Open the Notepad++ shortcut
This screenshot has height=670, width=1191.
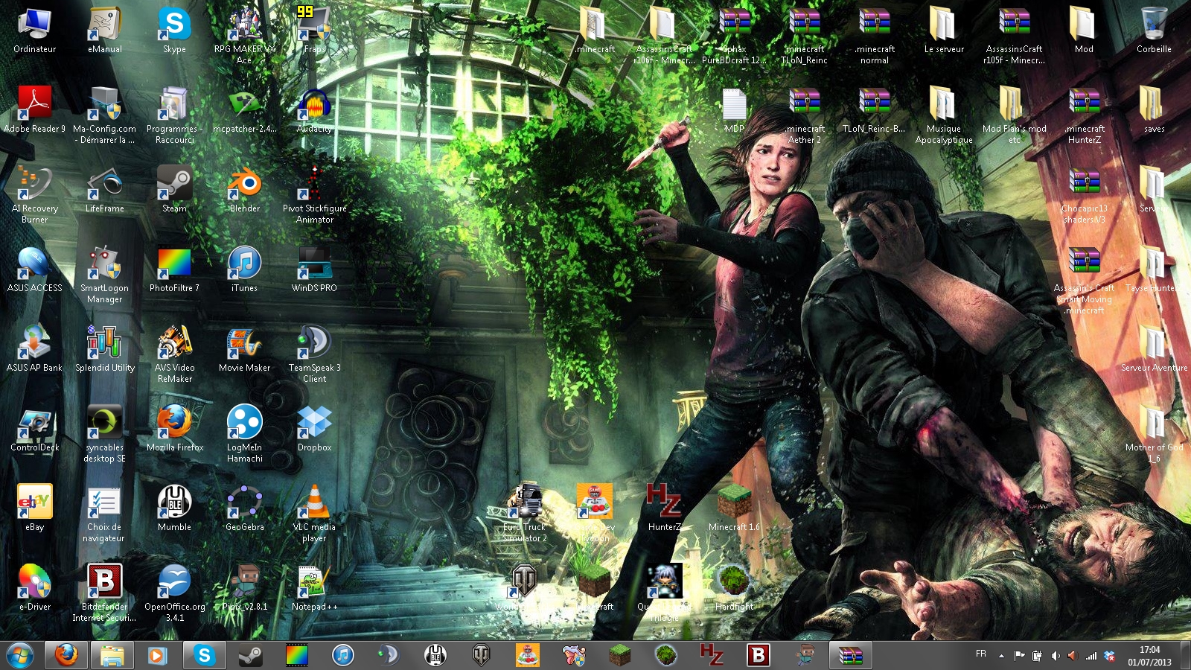click(x=314, y=587)
